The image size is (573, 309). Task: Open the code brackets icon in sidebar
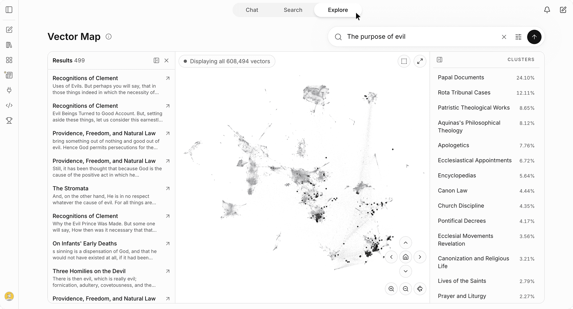pos(9,105)
